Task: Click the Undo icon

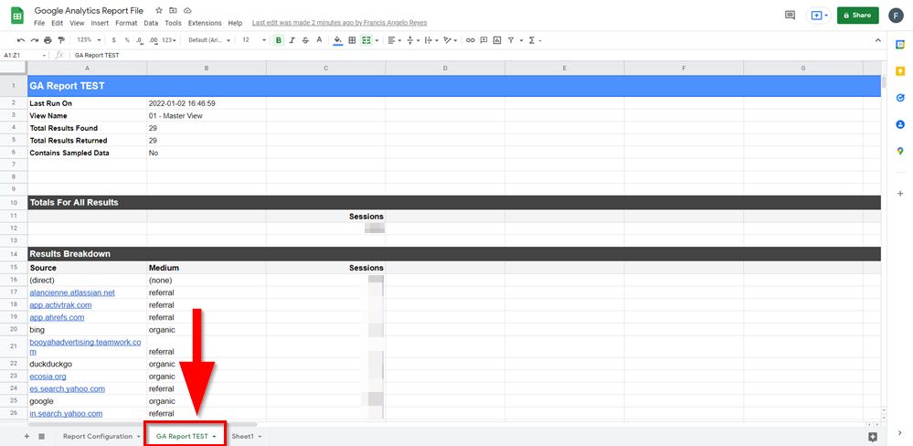Action: pyautogui.click(x=21, y=40)
